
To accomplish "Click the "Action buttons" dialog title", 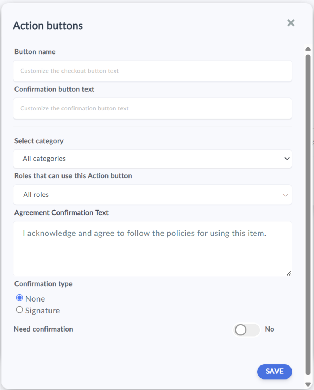I will 48,26.
